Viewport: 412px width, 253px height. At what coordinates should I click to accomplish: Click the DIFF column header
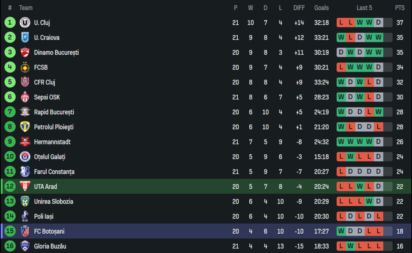click(299, 8)
